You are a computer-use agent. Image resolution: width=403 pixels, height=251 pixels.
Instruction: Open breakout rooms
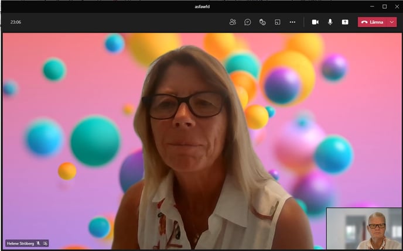(x=277, y=22)
